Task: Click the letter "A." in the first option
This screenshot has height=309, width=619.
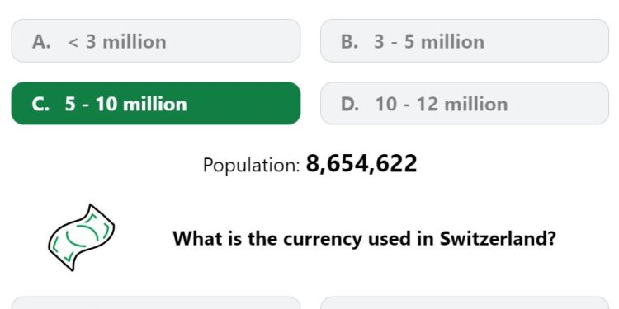Action: point(41,41)
